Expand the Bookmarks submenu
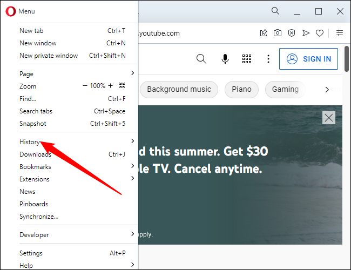The height and width of the screenshot is (270, 351). (x=35, y=167)
